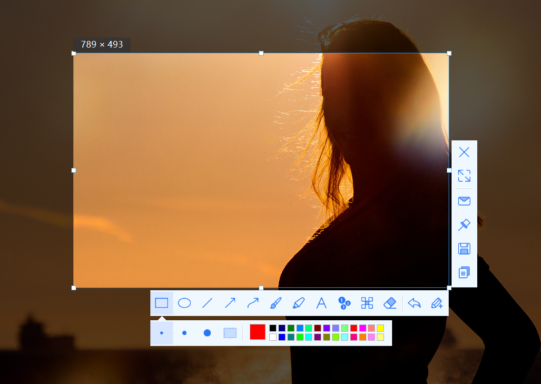
Task: Choose the largest line thickness dot
Action: click(x=207, y=333)
